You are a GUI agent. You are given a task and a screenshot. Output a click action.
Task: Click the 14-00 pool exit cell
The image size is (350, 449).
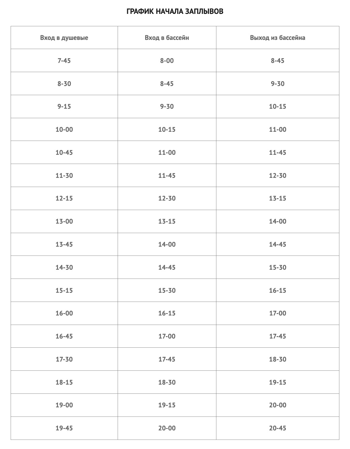tap(278, 222)
